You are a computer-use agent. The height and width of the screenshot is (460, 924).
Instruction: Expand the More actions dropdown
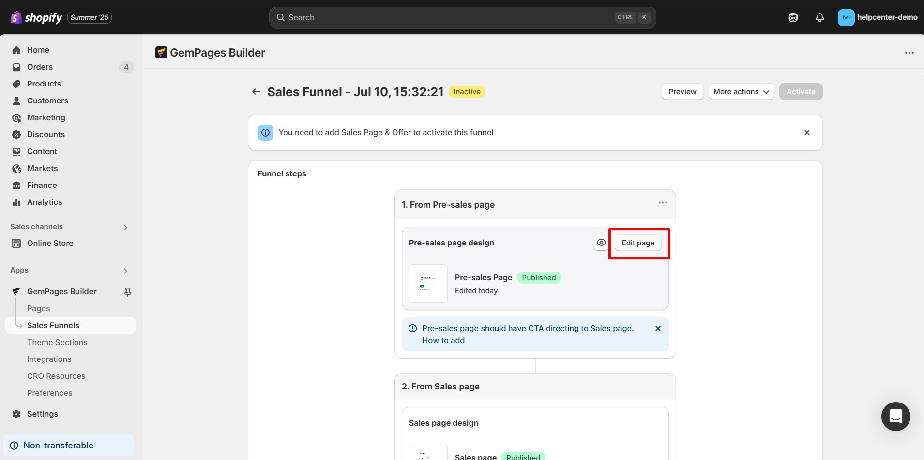click(741, 92)
